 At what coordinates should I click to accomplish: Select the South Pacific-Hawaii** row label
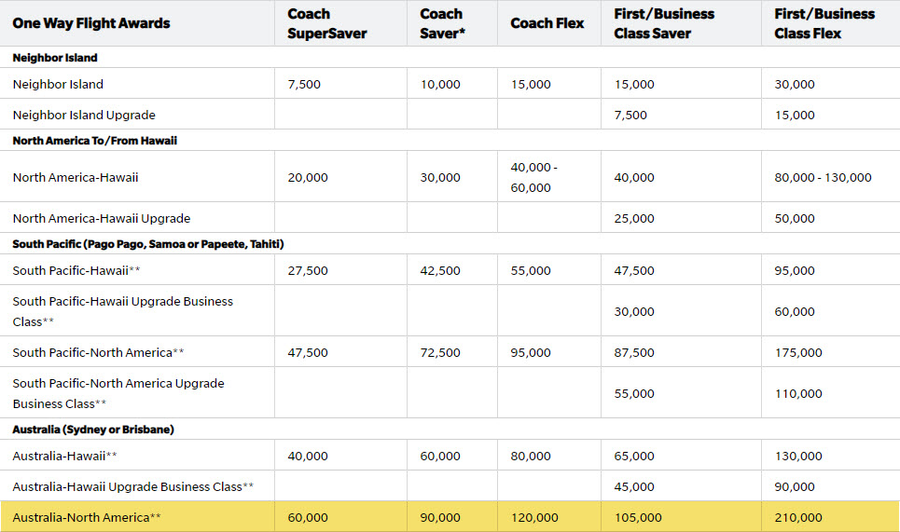(77, 270)
